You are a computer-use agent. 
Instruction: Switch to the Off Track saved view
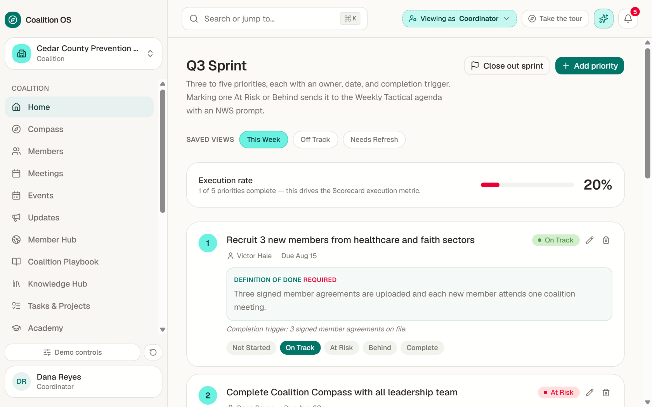coord(315,140)
